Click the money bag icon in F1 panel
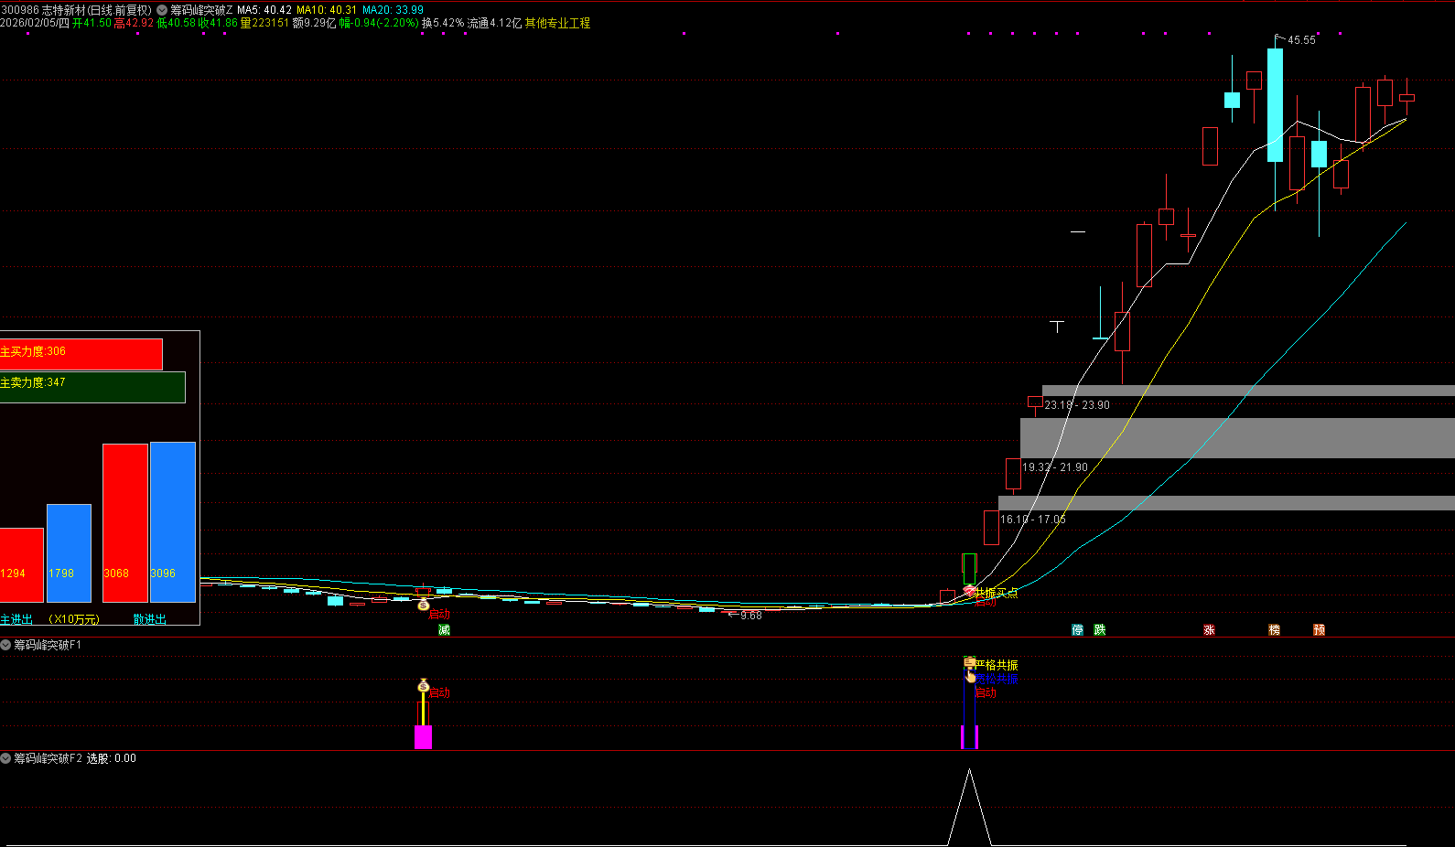Image resolution: width=1455 pixels, height=847 pixels. (x=423, y=685)
